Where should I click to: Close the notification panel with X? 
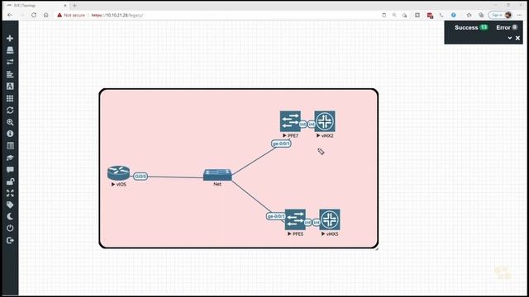pos(518,38)
